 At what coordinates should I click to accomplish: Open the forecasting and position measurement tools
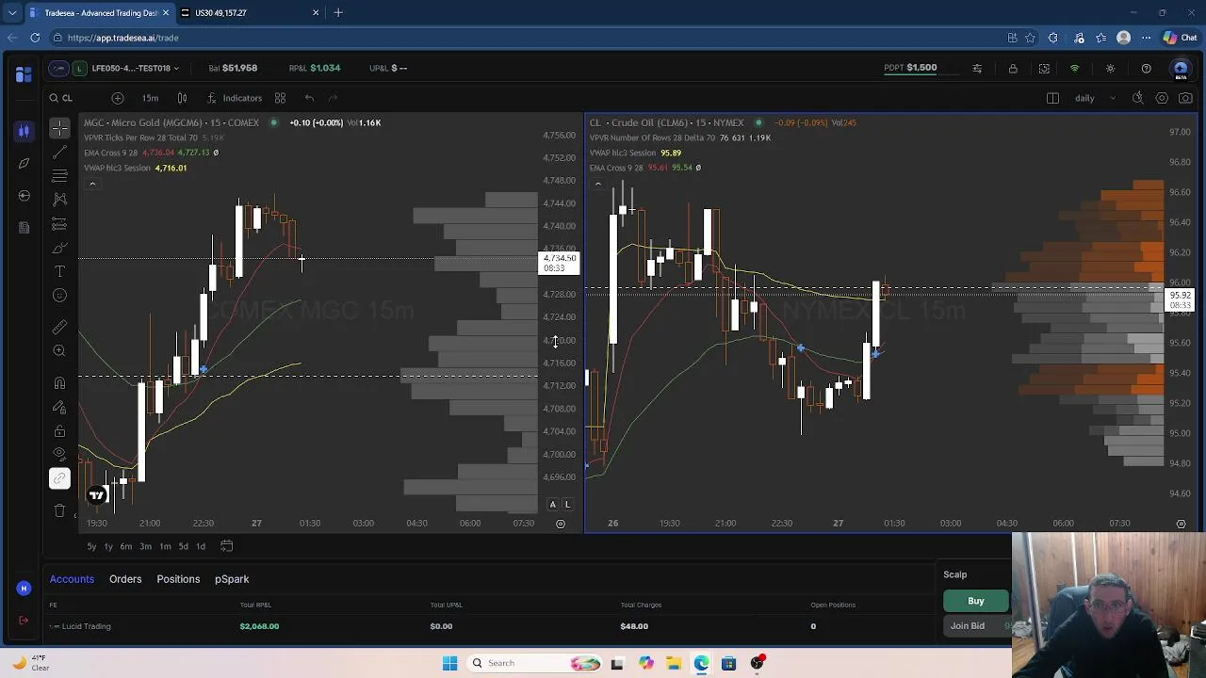click(59, 224)
